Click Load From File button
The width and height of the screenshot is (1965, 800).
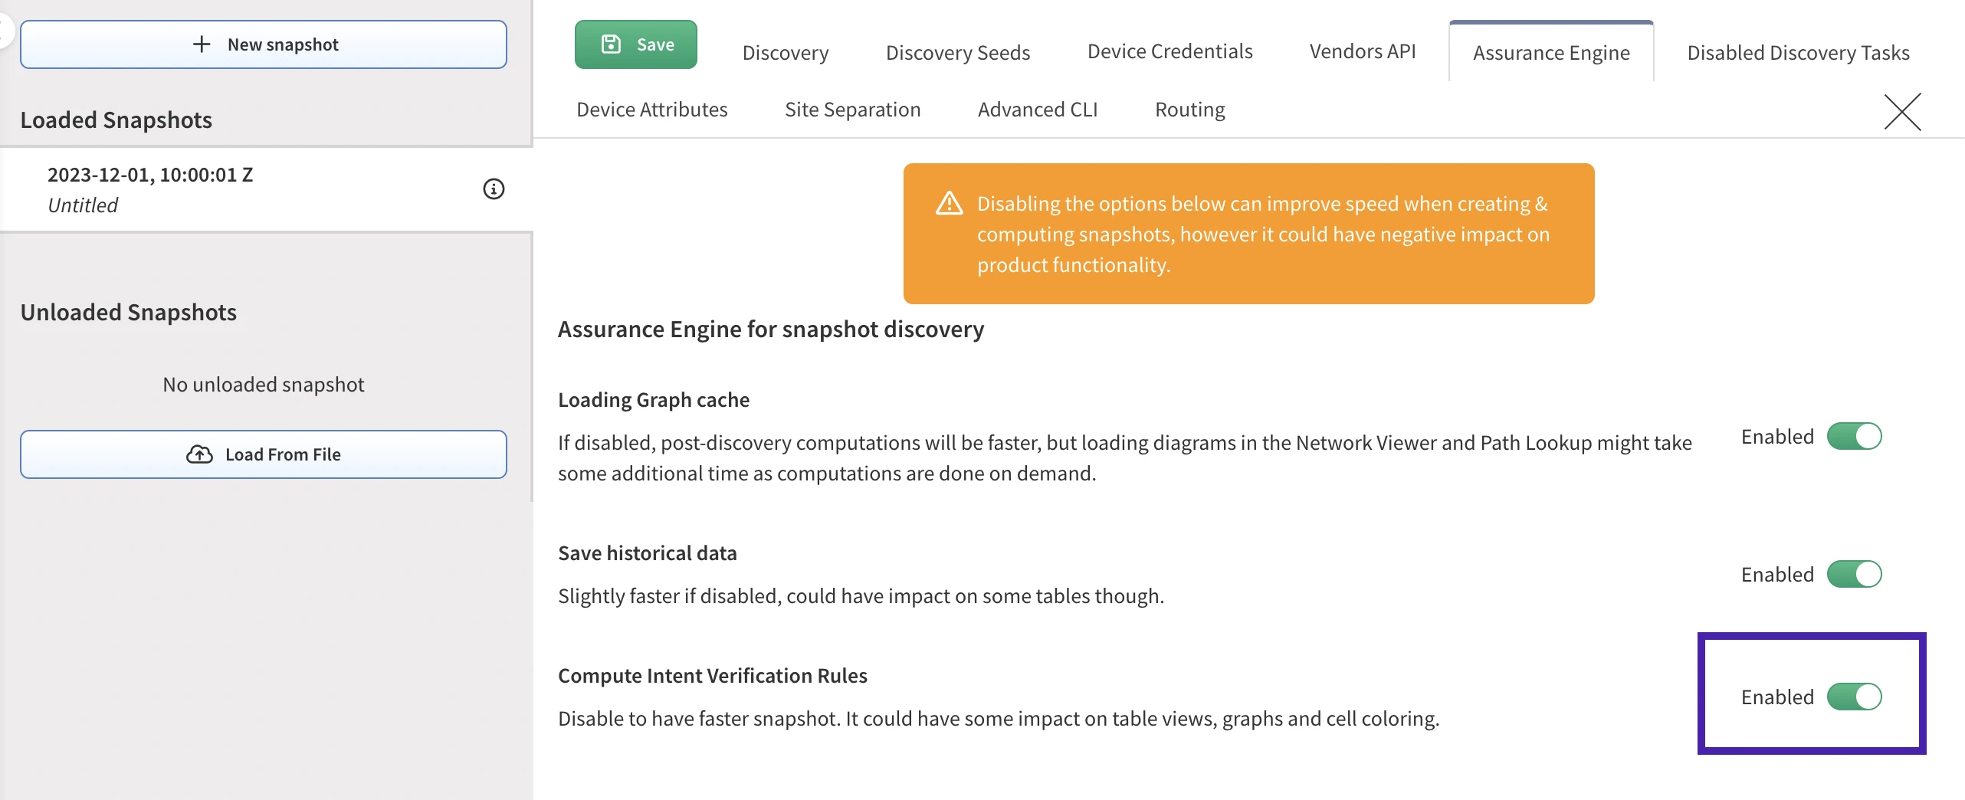(x=264, y=454)
